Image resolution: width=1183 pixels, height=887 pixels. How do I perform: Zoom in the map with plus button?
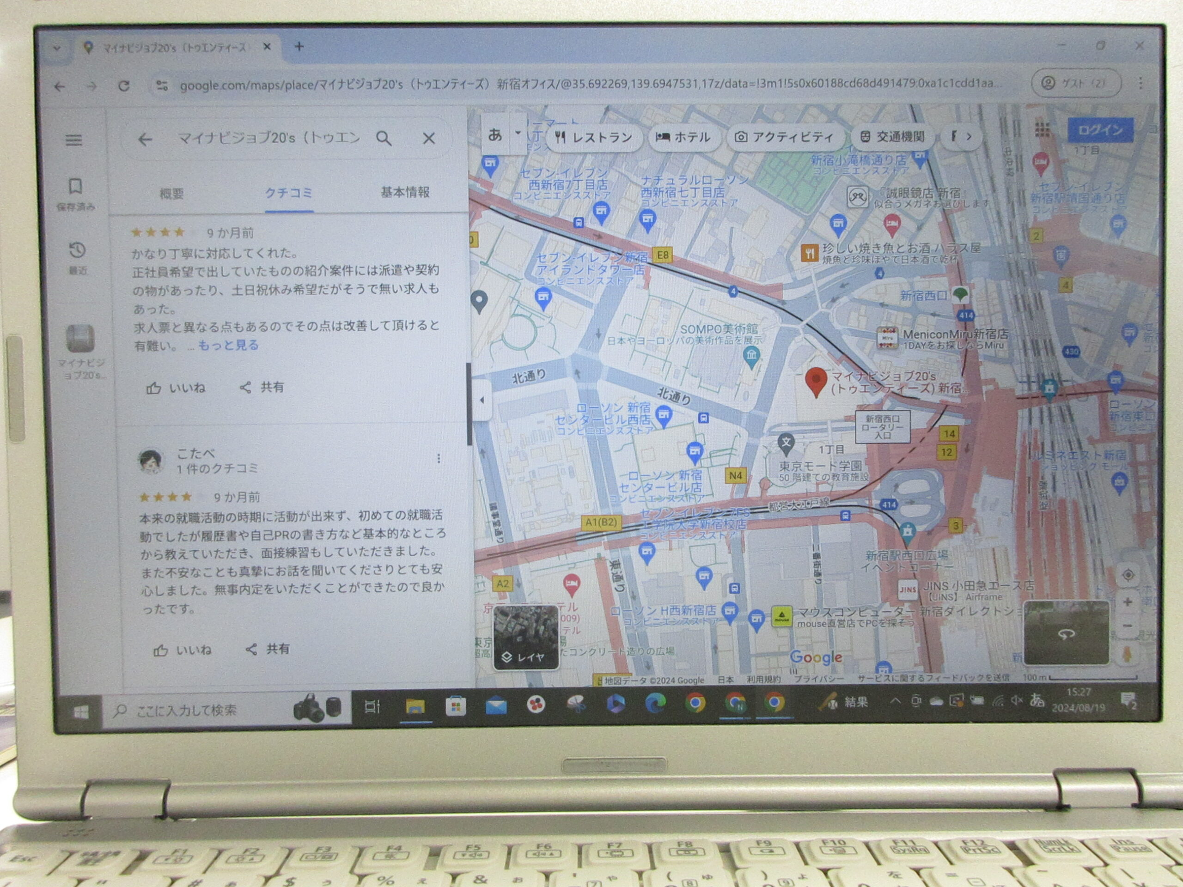point(1128,601)
